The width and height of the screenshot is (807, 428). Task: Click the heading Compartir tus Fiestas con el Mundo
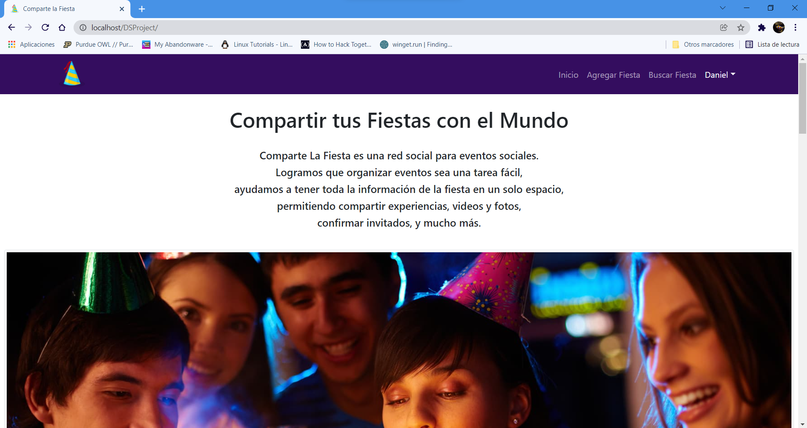[399, 121]
